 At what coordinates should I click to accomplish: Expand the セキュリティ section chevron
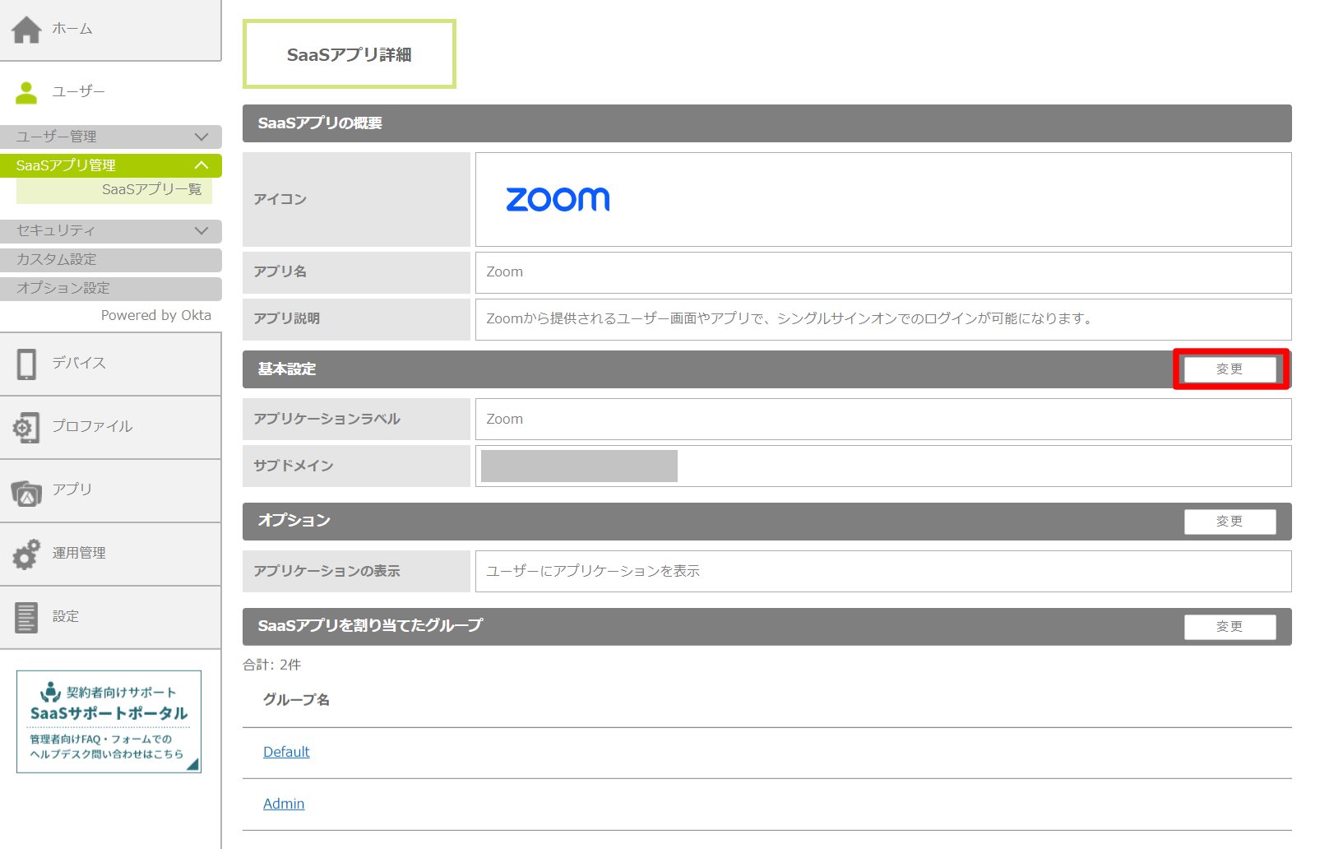201,230
